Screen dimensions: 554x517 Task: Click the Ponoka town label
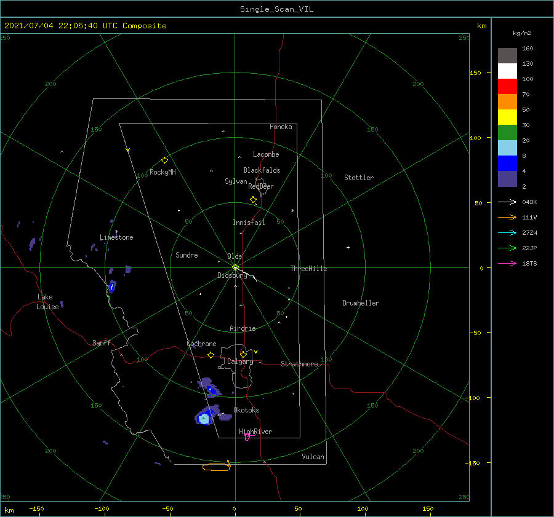(x=281, y=127)
